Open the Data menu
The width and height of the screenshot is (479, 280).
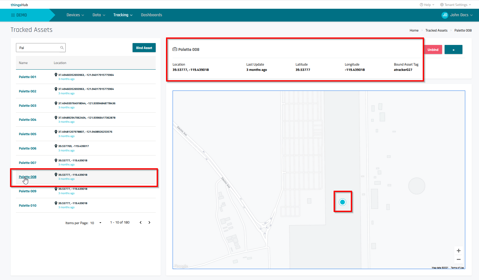coord(98,15)
